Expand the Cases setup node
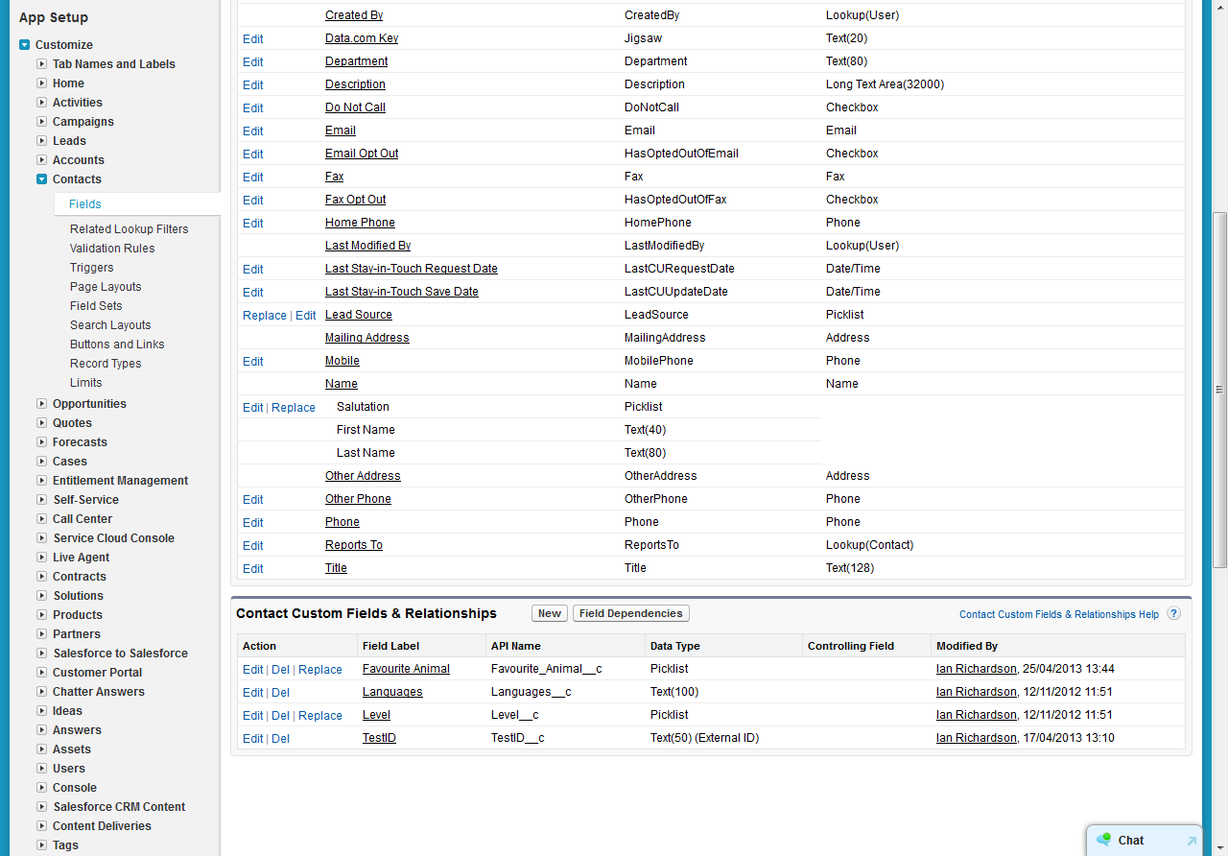Screen dimensions: 1228x856 [41, 462]
